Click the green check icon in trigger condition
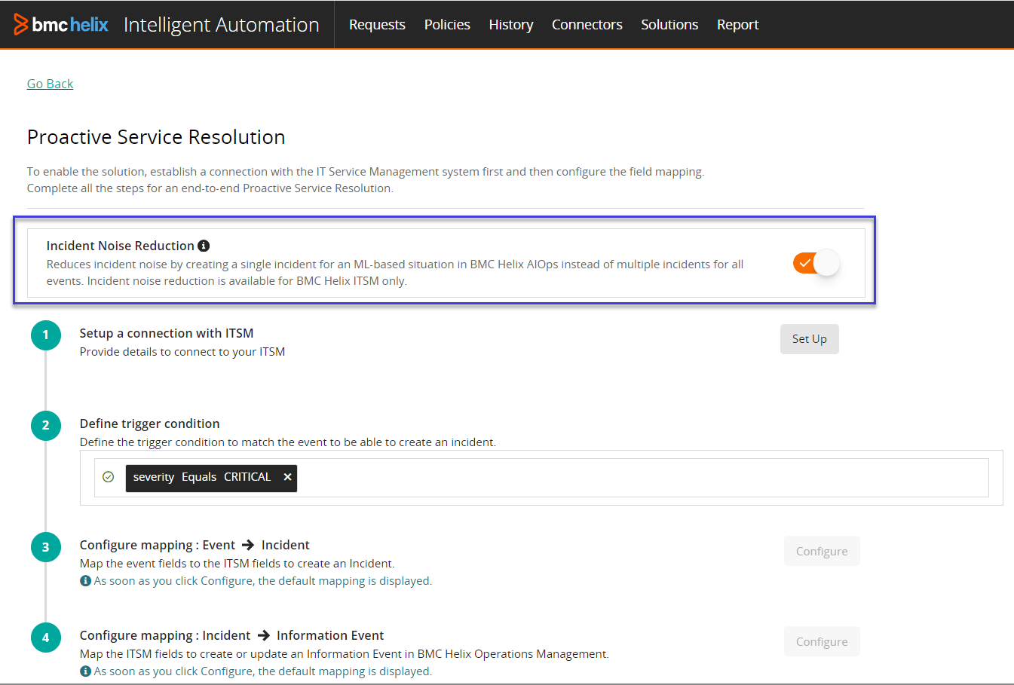 [109, 477]
